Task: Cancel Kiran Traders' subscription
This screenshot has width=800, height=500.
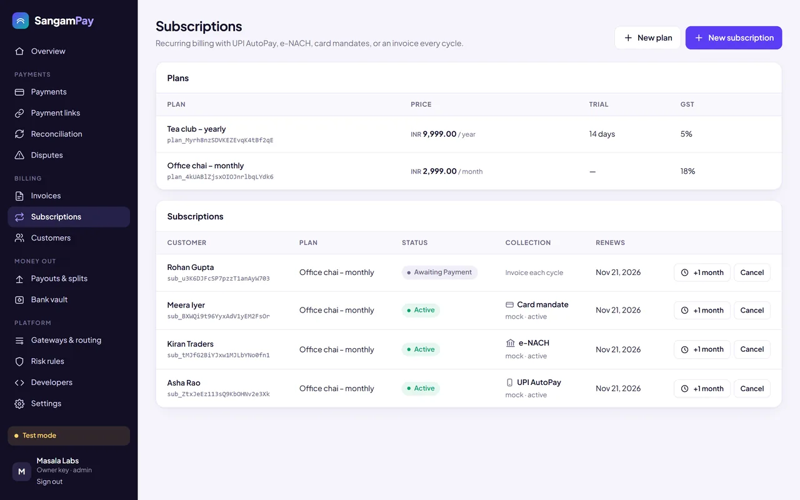Action: coord(752,349)
